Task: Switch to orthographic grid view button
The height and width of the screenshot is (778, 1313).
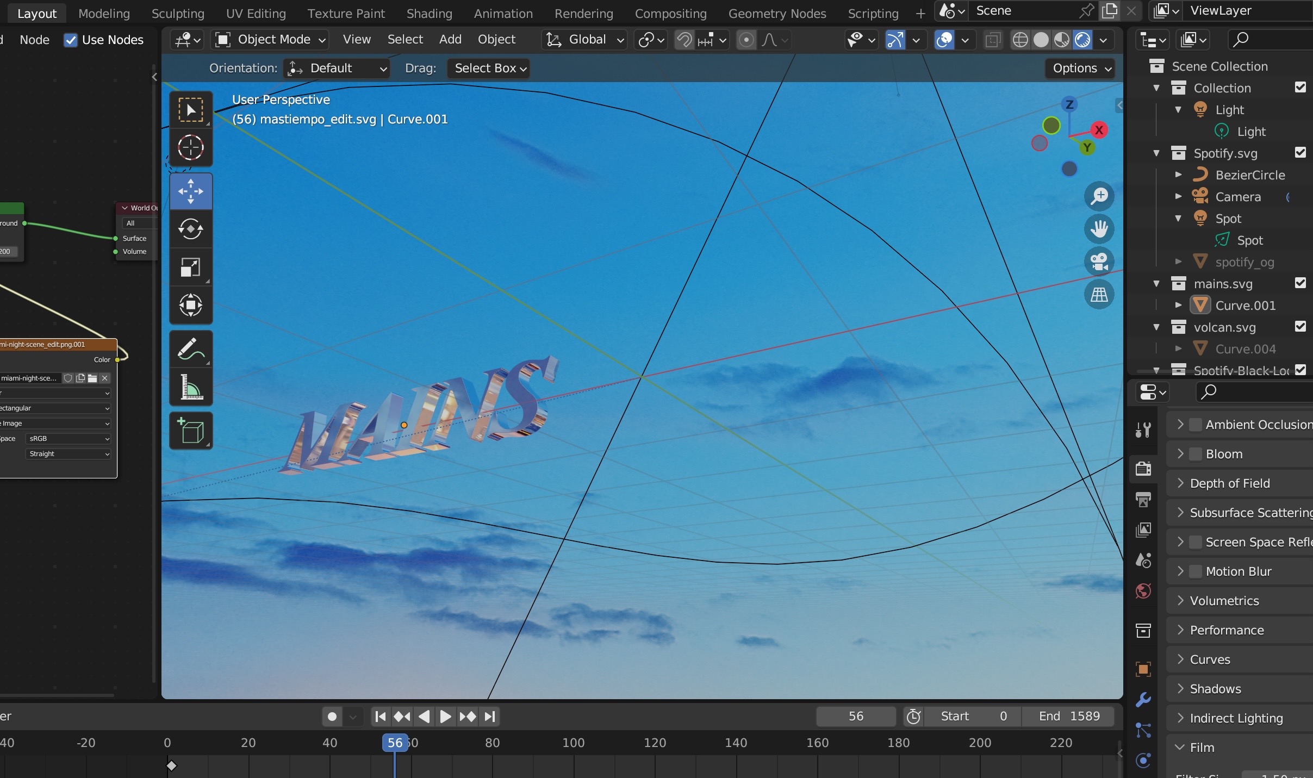Action: [x=1099, y=295]
